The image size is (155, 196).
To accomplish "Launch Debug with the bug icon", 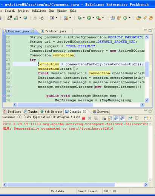I will (x=80, y=18).
